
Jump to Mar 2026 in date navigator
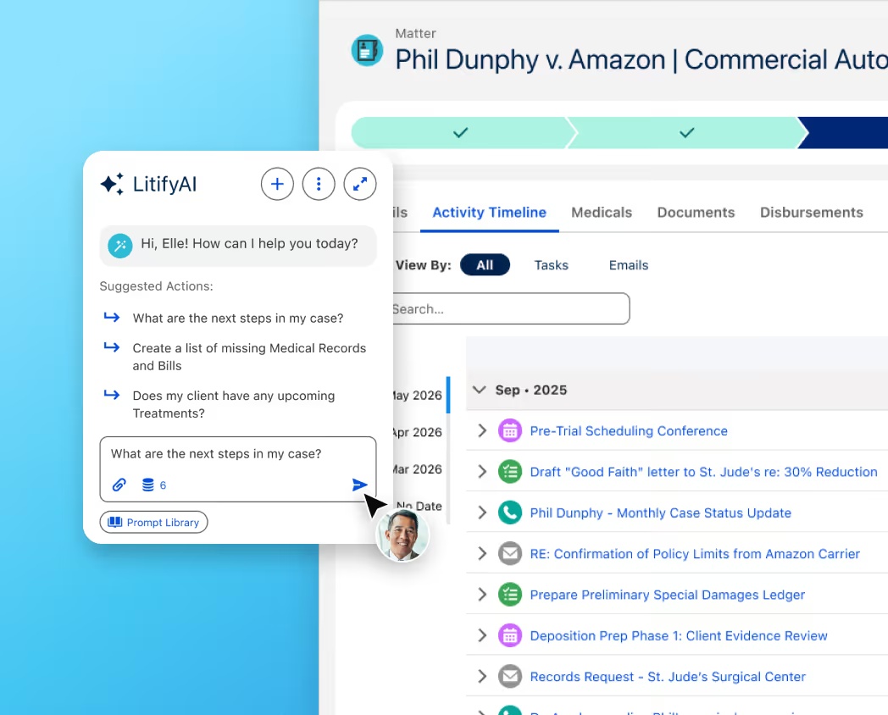(418, 469)
